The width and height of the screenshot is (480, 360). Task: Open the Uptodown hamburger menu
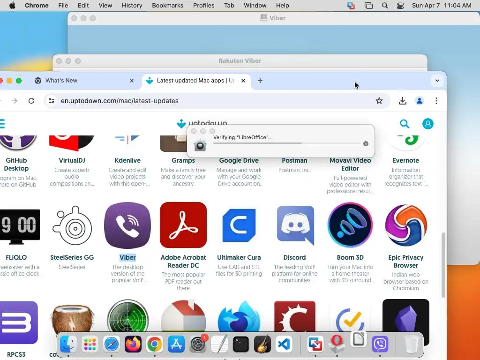point(2,124)
